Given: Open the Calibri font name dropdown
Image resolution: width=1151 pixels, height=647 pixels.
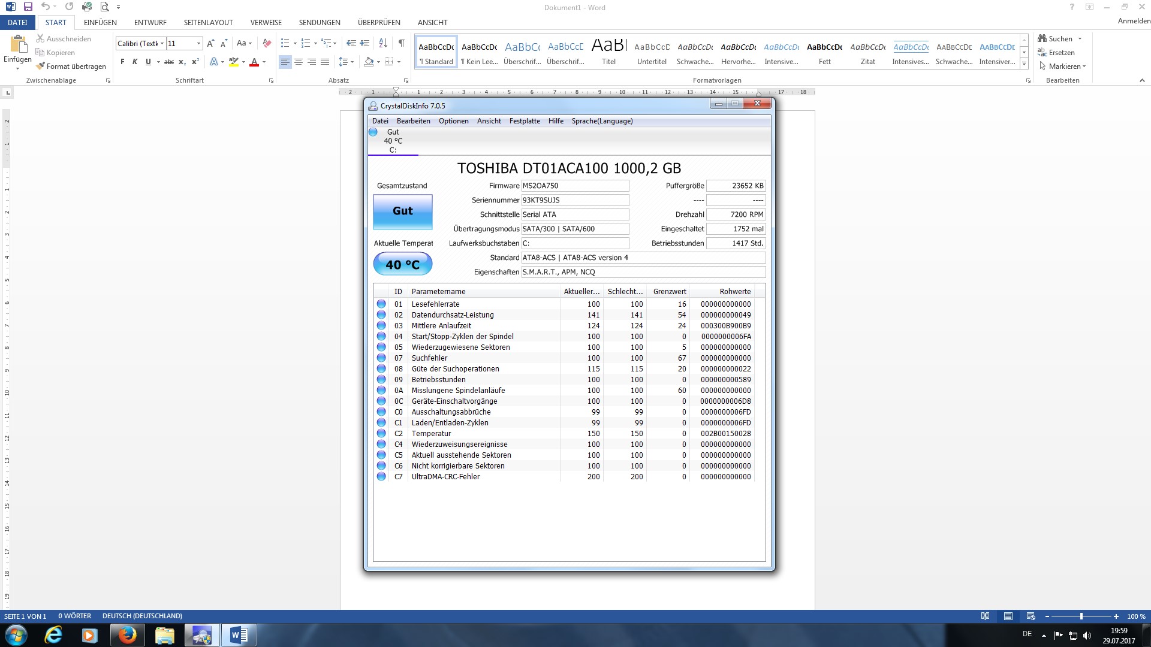Looking at the screenshot, I should coord(162,44).
